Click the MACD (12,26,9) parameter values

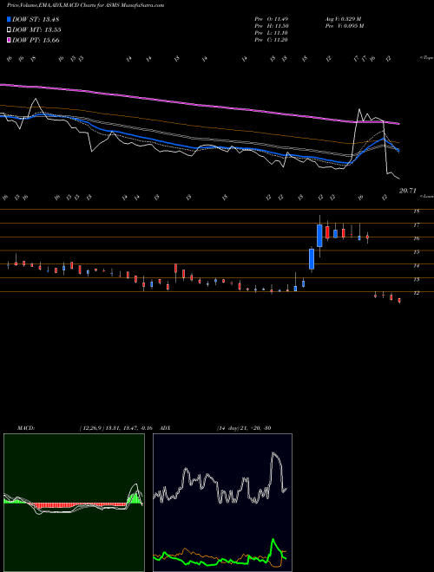118,428
